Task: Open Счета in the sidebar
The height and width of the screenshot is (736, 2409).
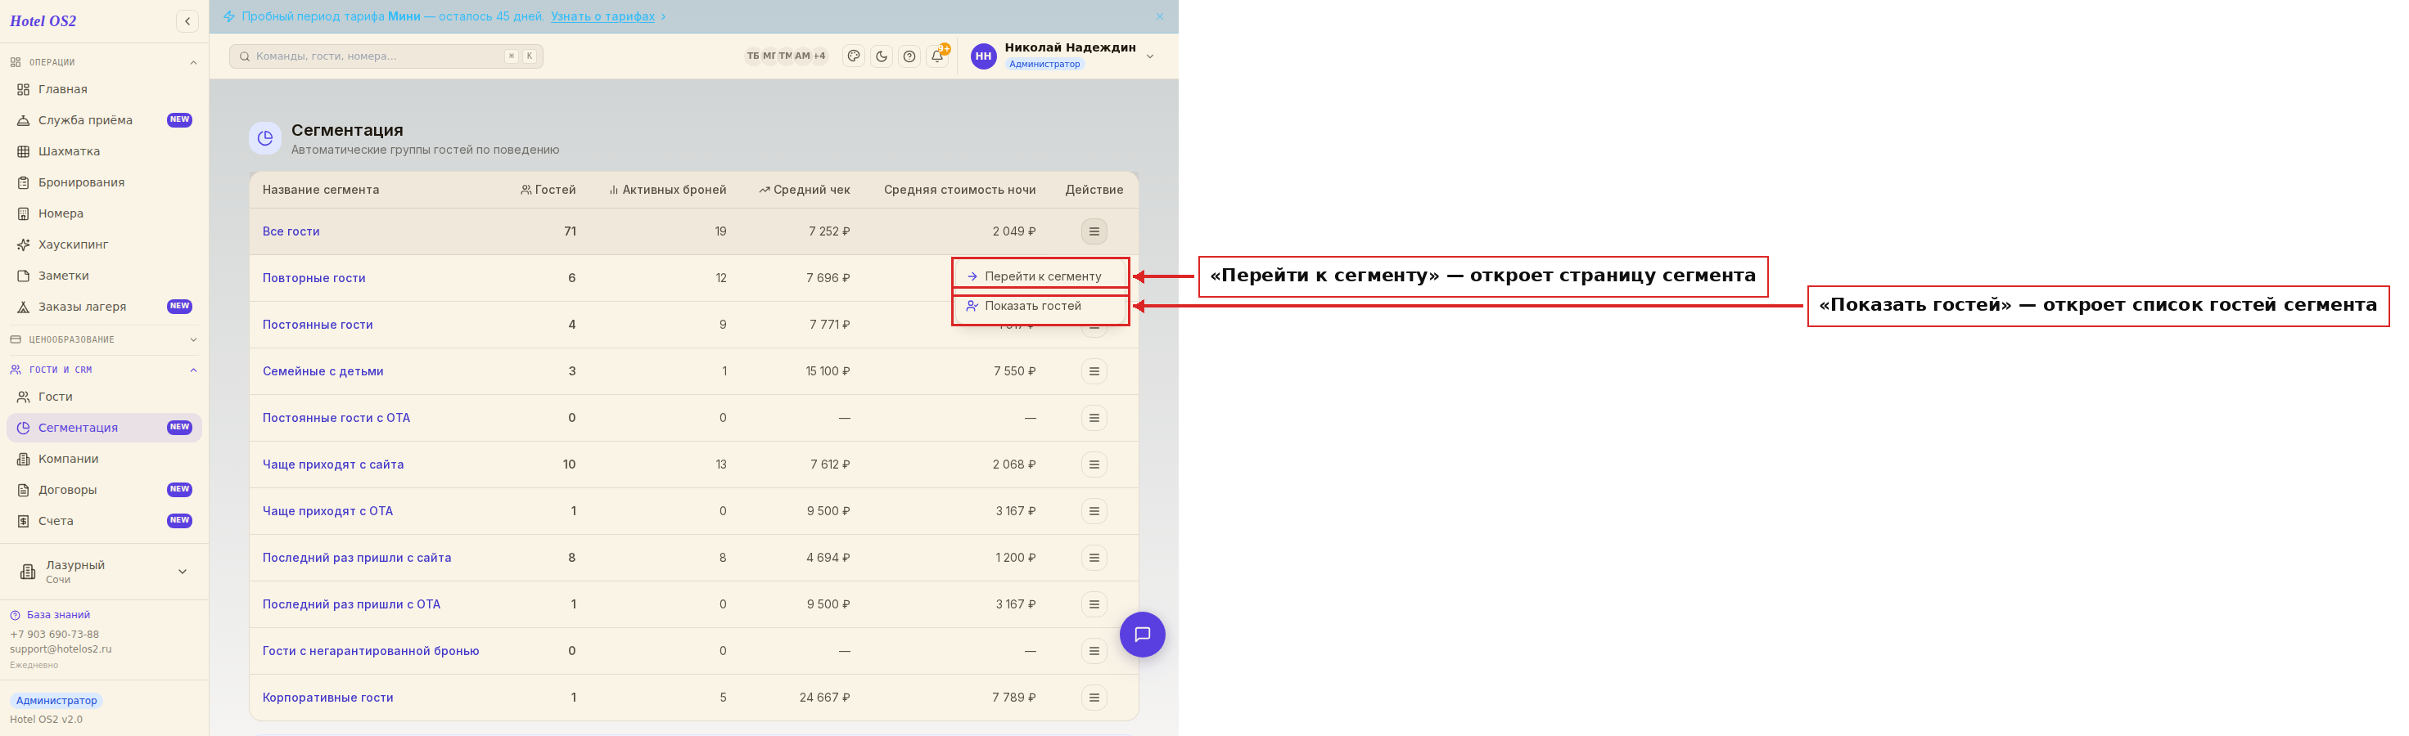Action: tap(104, 521)
